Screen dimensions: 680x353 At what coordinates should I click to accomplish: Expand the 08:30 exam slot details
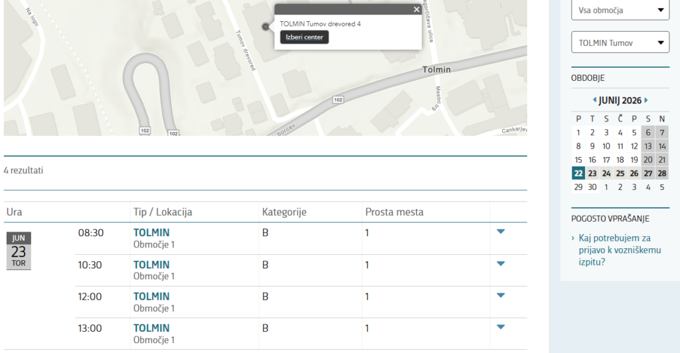click(x=501, y=231)
